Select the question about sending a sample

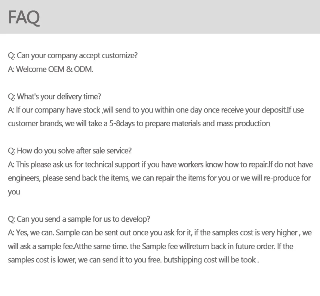click(x=79, y=219)
